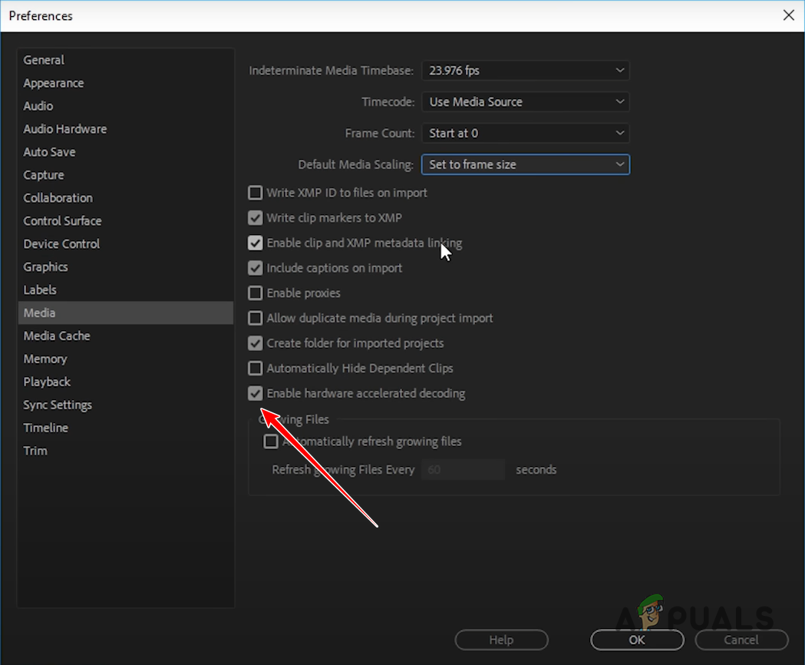The image size is (805, 665).
Task: Enable Write XMP ID to files on import
Action: click(x=255, y=193)
